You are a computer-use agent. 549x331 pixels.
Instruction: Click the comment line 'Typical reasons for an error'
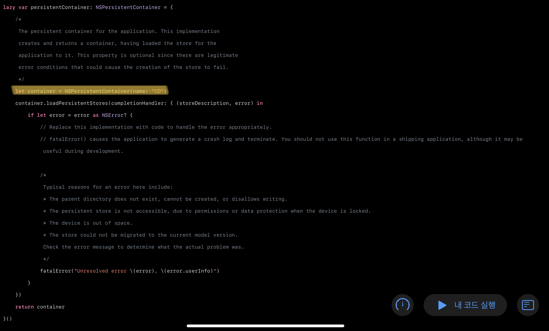(108, 187)
